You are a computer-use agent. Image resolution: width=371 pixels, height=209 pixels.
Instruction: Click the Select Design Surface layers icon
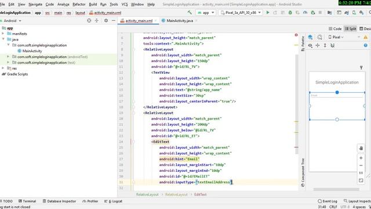coord(310,37)
